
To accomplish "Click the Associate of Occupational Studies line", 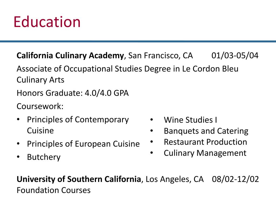I will pos(127,69).
